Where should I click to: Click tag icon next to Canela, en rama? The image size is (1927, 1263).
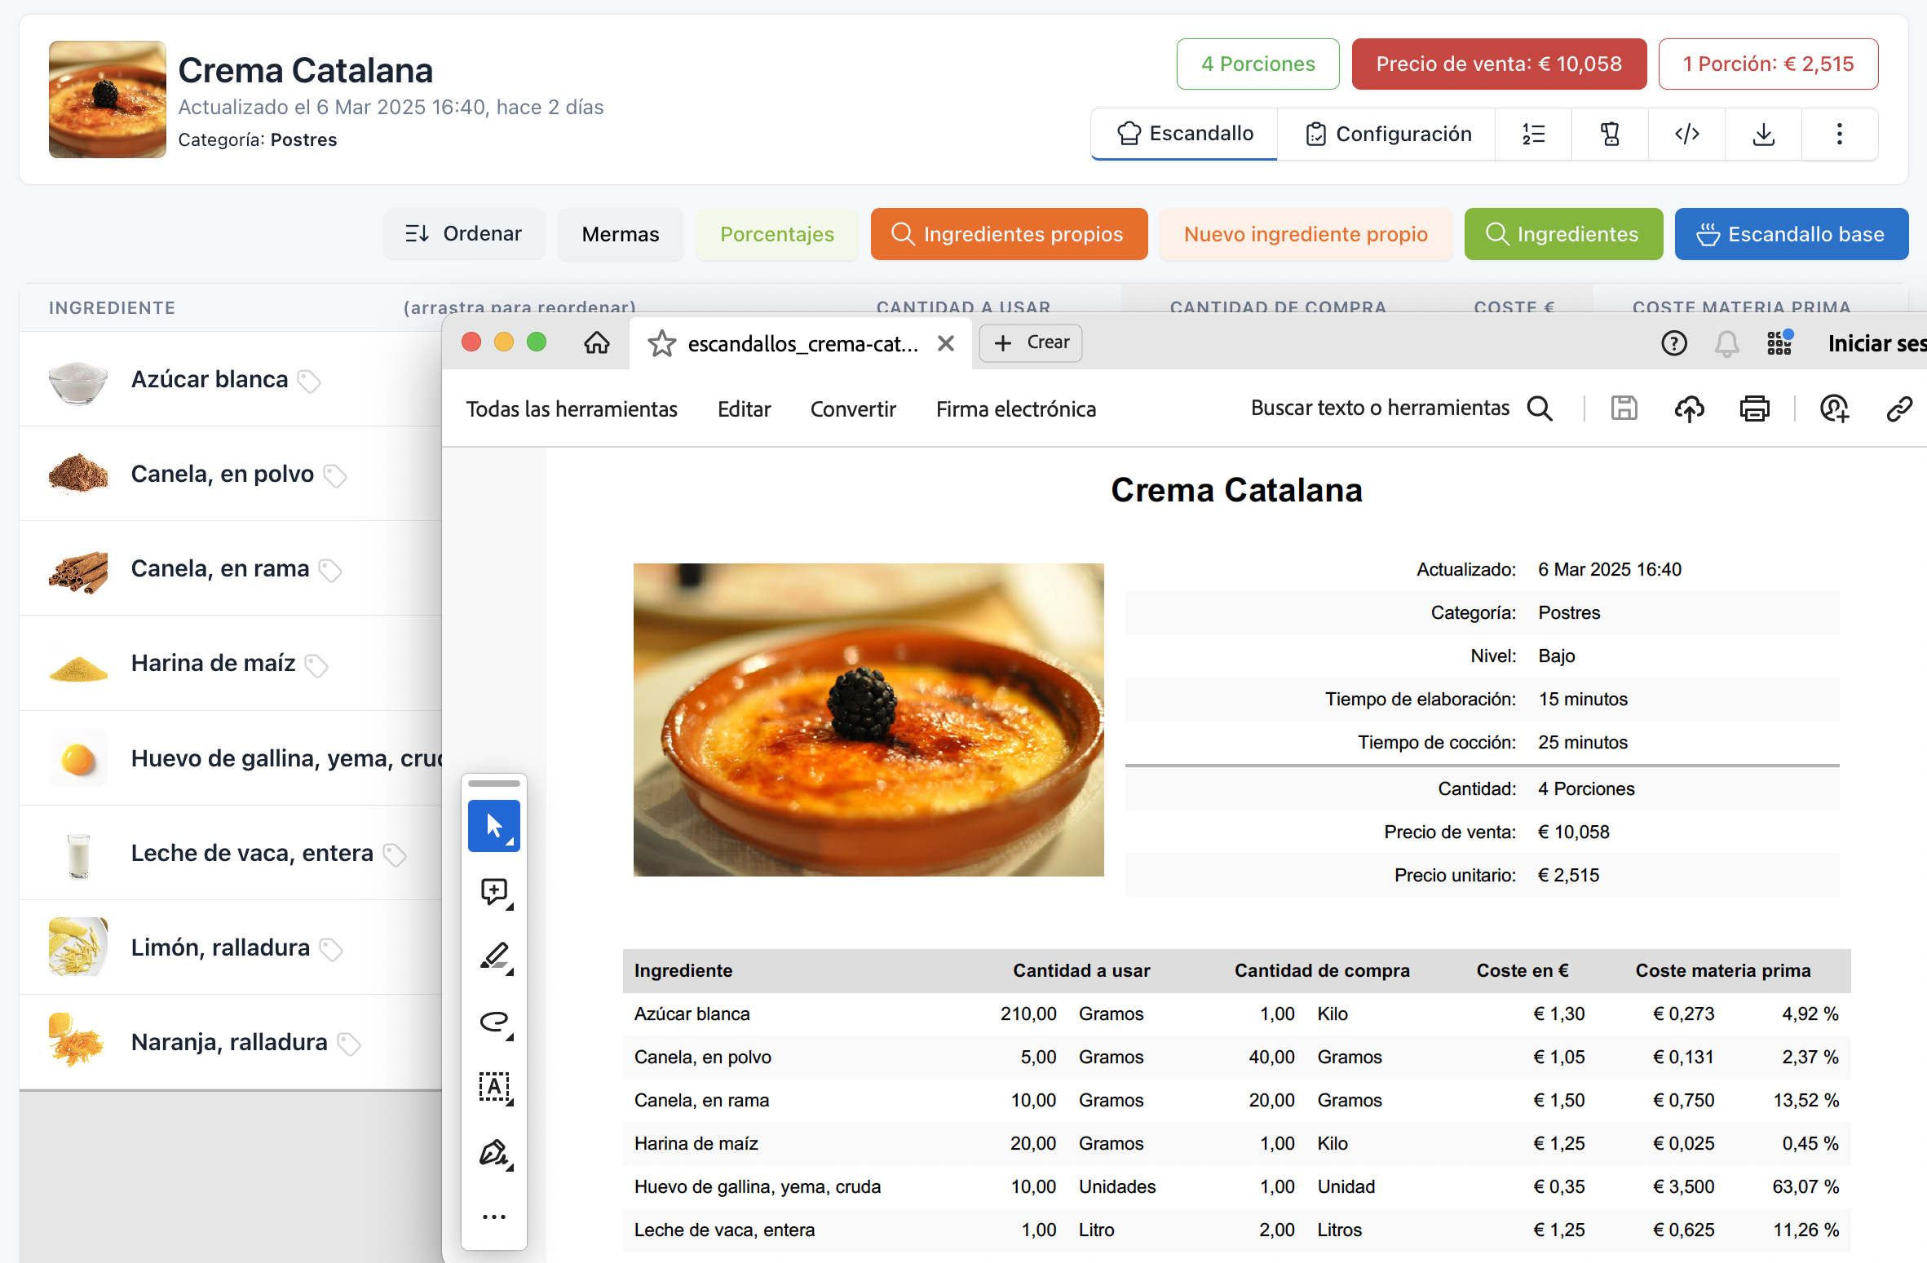point(330,570)
